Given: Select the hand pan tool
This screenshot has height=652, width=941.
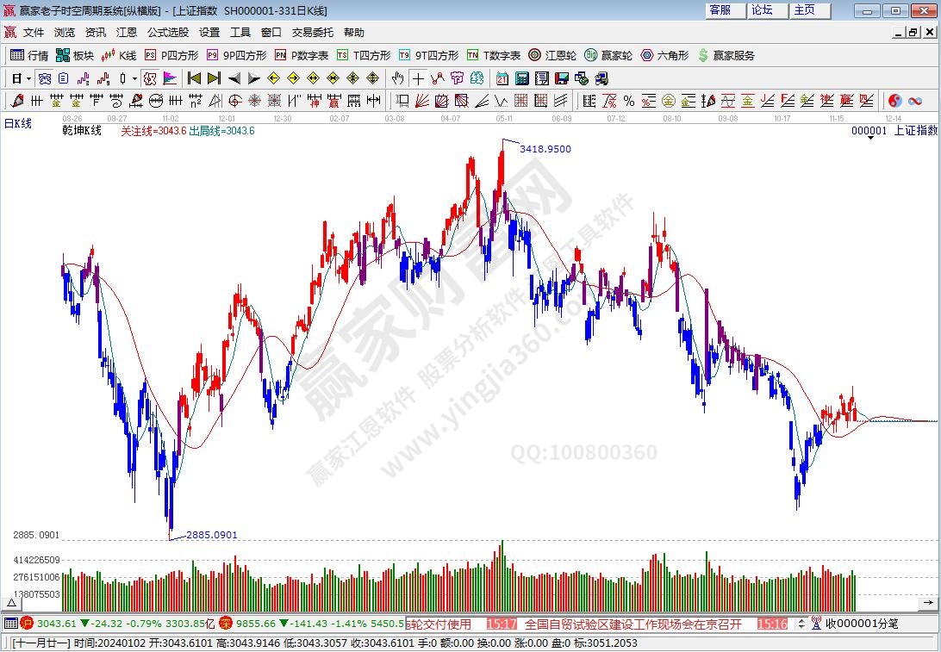Looking at the screenshot, I should click(398, 78).
